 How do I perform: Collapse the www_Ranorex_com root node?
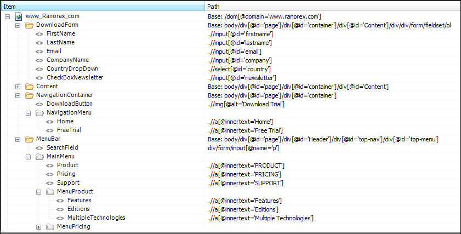point(7,17)
